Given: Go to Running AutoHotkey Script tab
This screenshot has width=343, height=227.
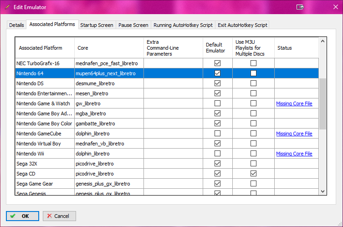Looking at the screenshot, I should pyautogui.click(x=183, y=25).
